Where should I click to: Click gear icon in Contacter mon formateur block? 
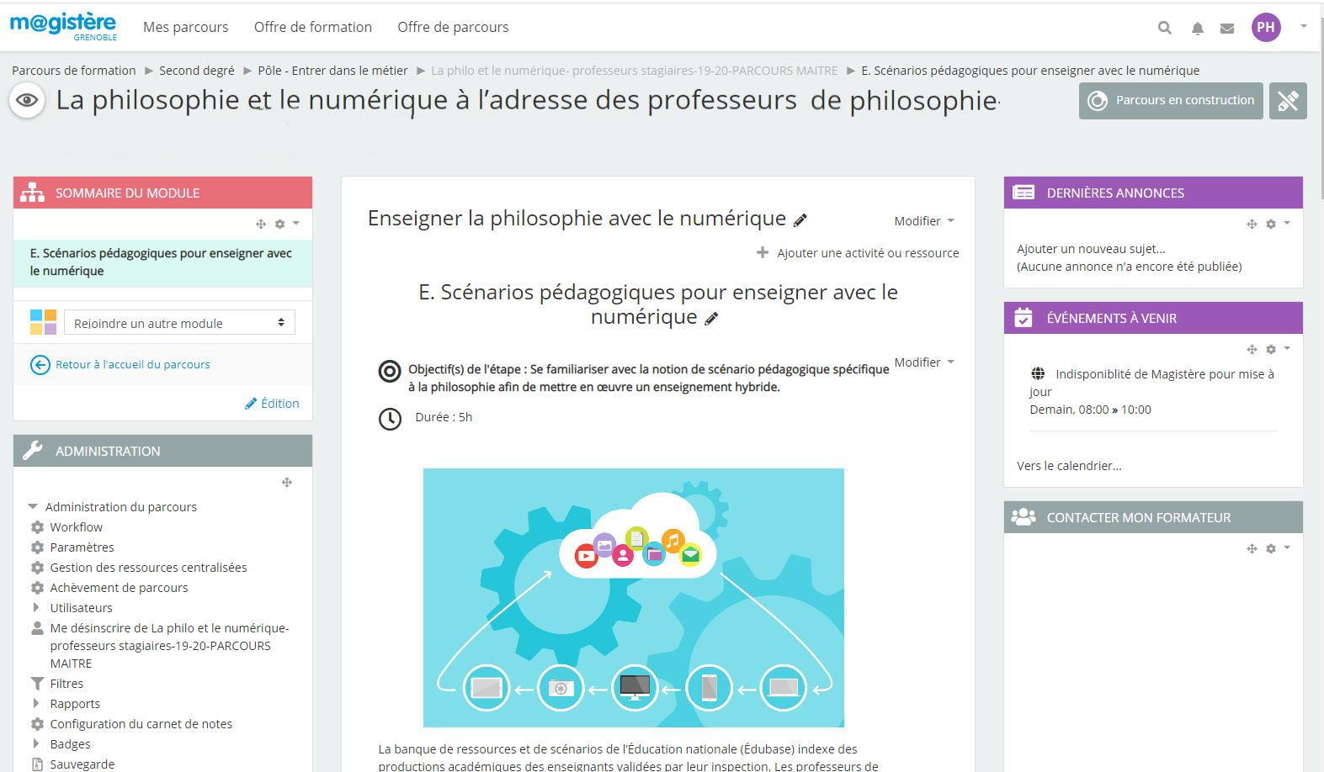[x=1272, y=548]
